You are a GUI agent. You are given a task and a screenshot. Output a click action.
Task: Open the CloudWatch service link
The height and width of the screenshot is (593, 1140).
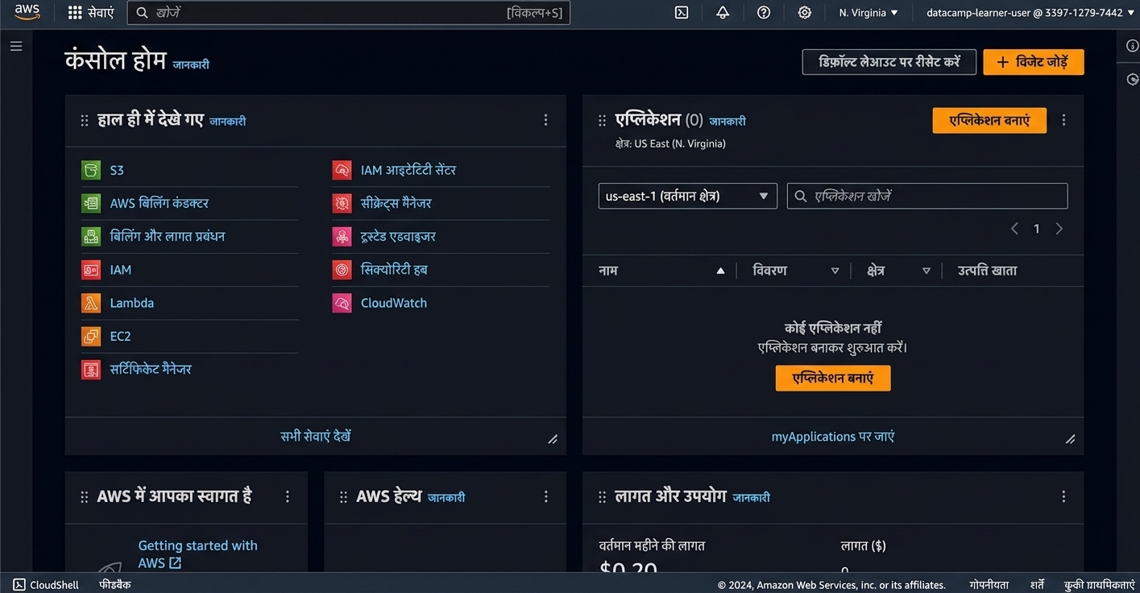click(394, 303)
